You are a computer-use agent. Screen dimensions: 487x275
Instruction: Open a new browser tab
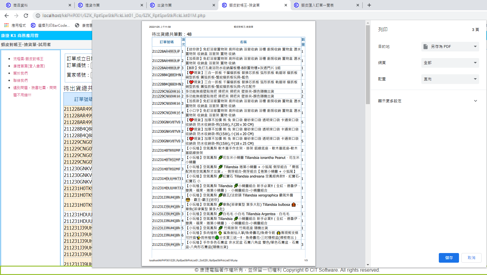369,5
